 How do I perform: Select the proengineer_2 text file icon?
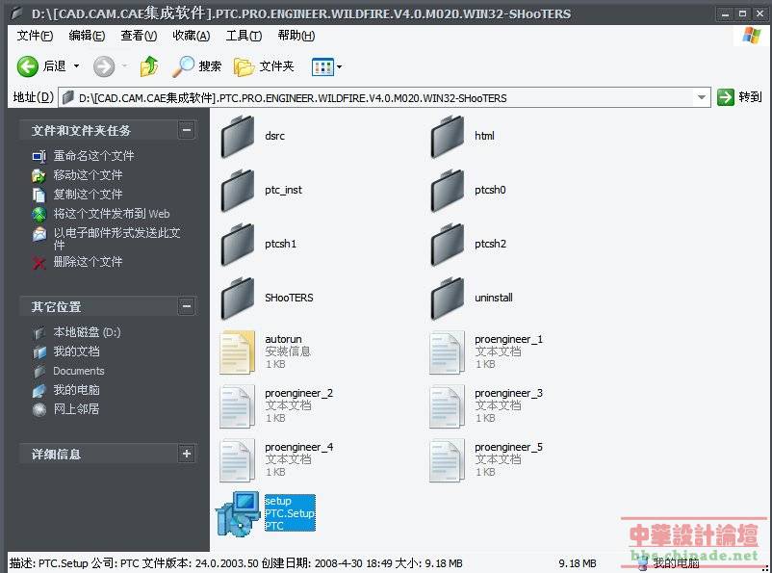pyautogui.click(x=238, y=406)
